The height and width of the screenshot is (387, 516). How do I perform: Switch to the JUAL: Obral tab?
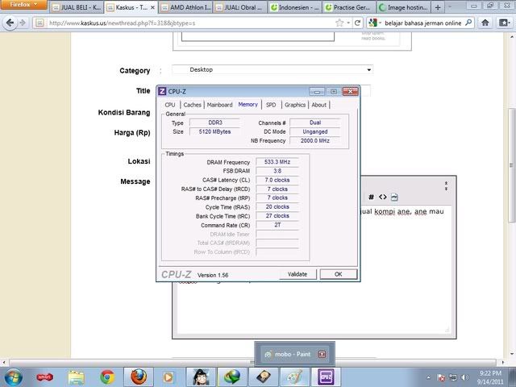point(240,7)
